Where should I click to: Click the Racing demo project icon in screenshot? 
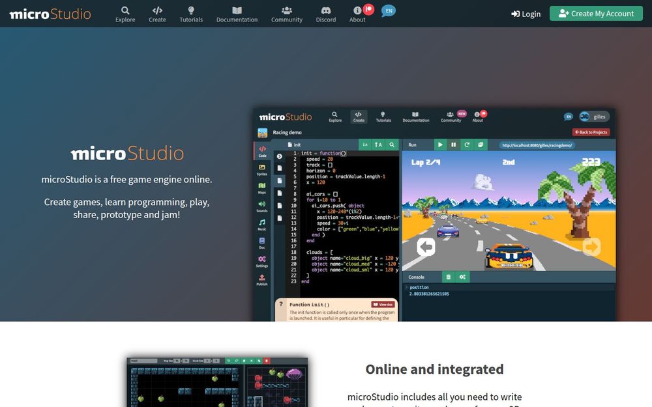(x=262, y=132)
